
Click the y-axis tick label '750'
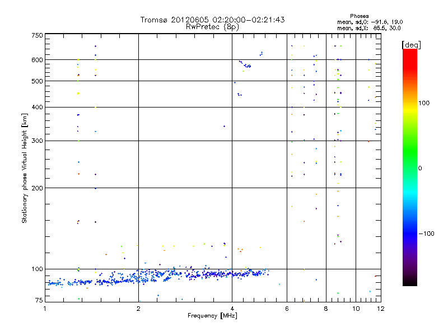[x=37, y=35]
